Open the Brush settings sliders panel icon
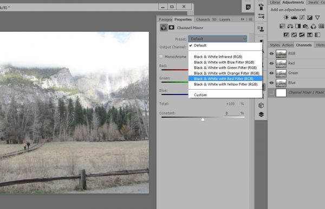Viewport: 325px width, 209px height. [261, 16]
